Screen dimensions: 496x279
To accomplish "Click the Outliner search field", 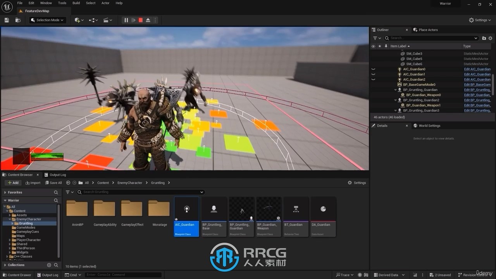I will point(431,38).
